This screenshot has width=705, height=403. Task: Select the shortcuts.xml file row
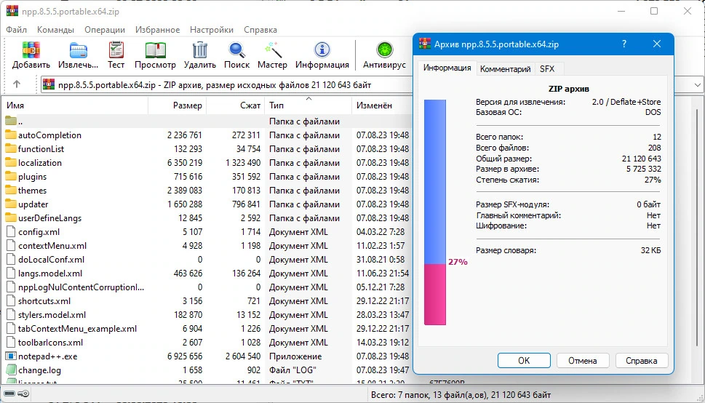207,301
